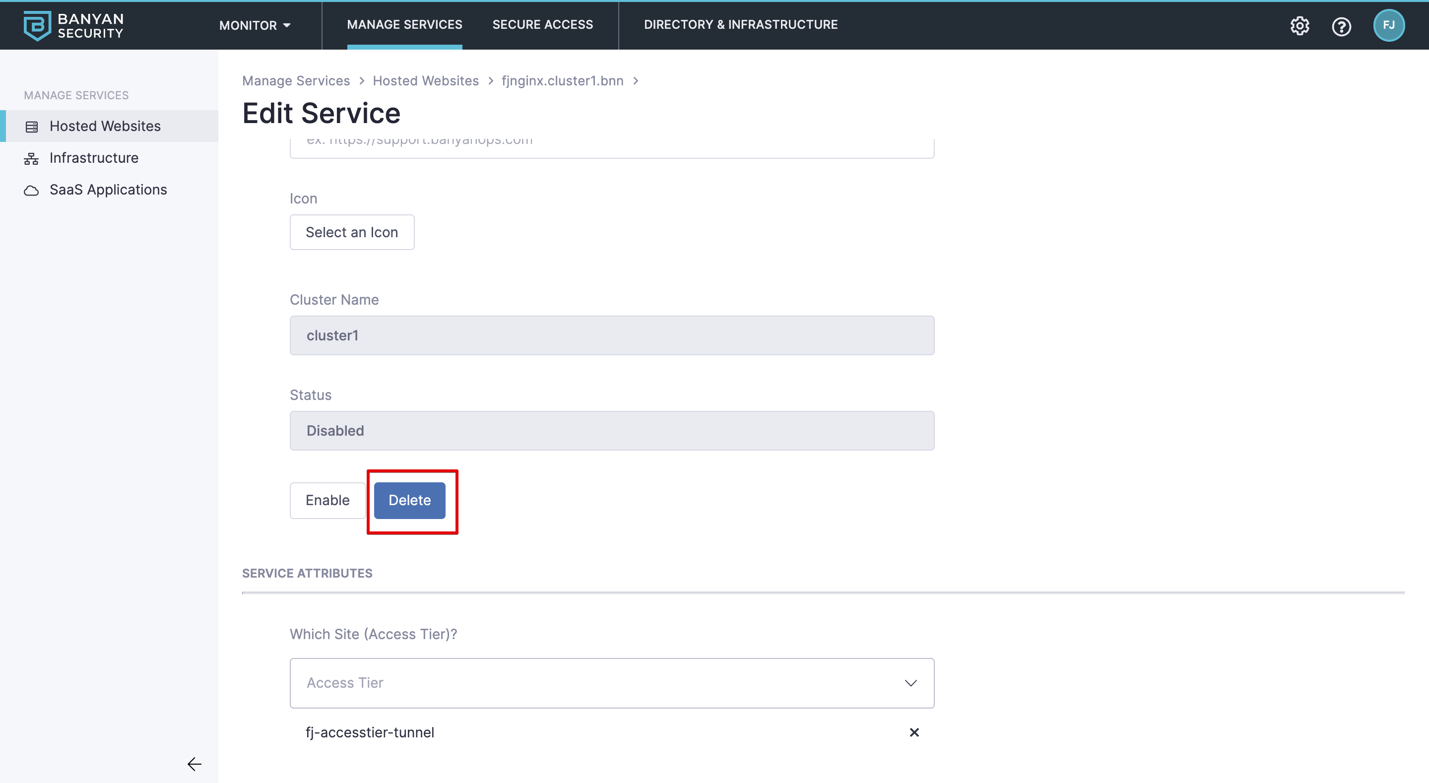The width and height of the screenshot is (1429, 783).
Task: Click the Access Tier dropdown chevron arrow
Action: 910,683
